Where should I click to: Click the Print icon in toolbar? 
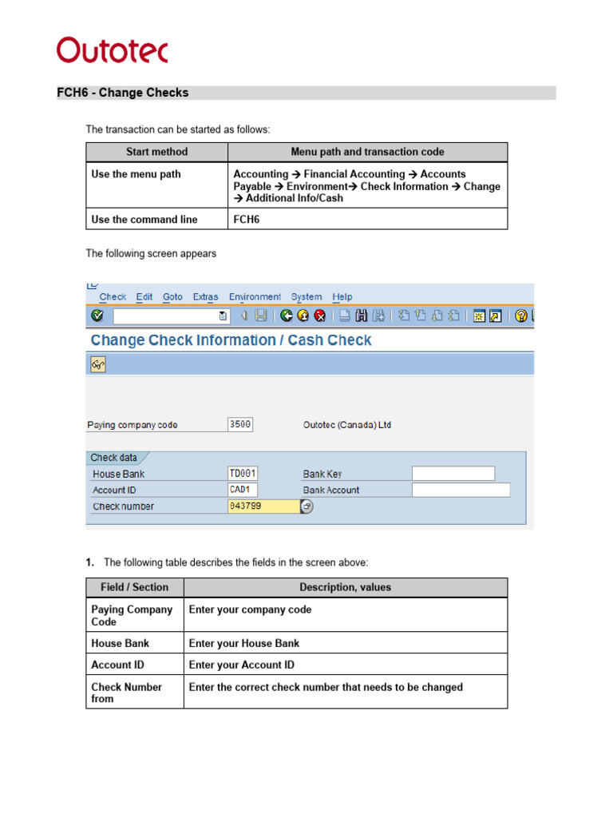[x=345, y=316]
